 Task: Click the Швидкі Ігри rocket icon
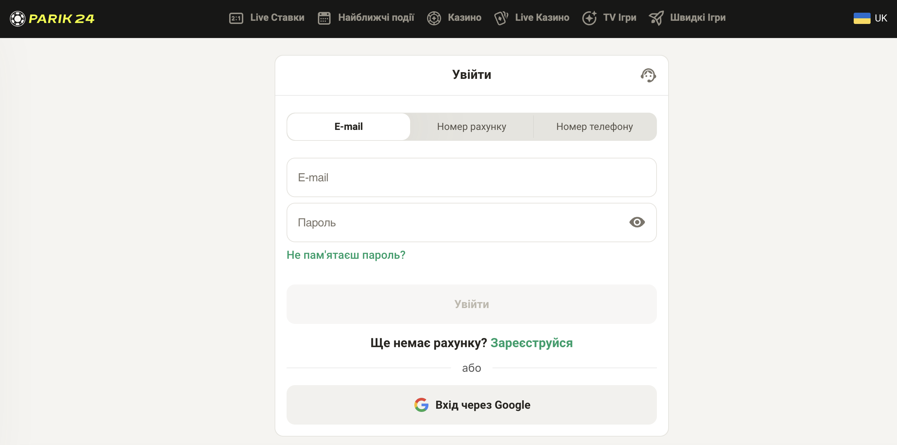(656, 18)
